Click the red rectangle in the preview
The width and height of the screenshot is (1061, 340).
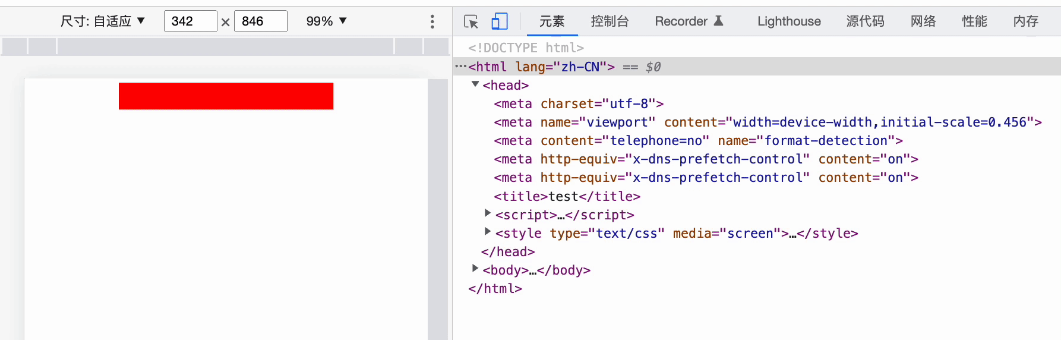(x=226, y=96)
